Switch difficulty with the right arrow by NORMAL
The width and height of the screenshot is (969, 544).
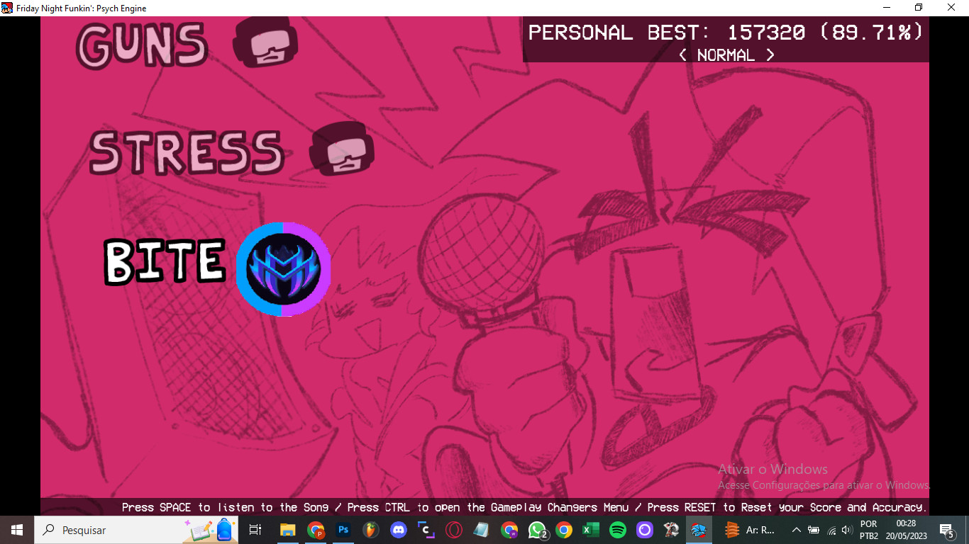point(770,55)
